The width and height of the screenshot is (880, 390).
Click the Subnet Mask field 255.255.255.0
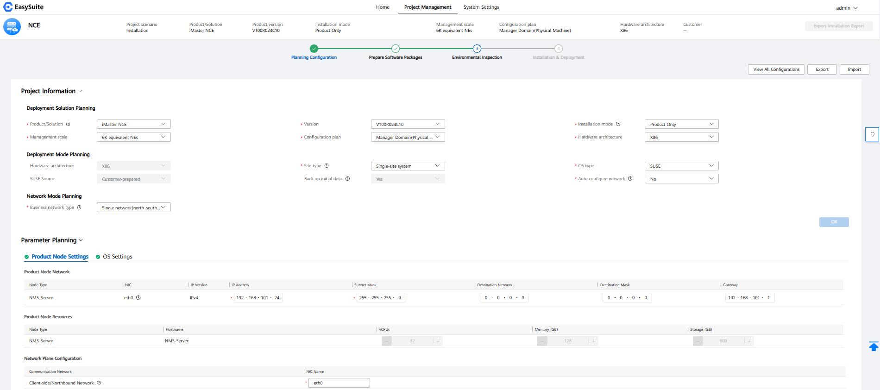(381, 298)
